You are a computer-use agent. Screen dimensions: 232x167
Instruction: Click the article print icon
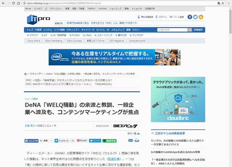(136, 140)
